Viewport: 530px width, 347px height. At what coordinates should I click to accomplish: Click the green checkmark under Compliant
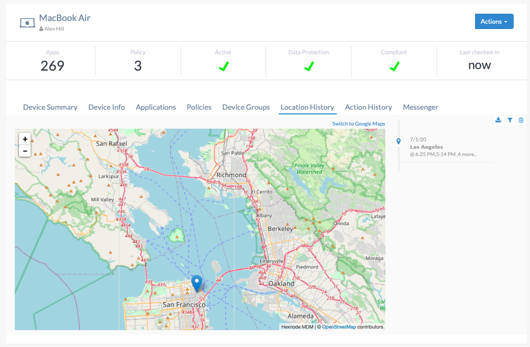pos(394,66)
